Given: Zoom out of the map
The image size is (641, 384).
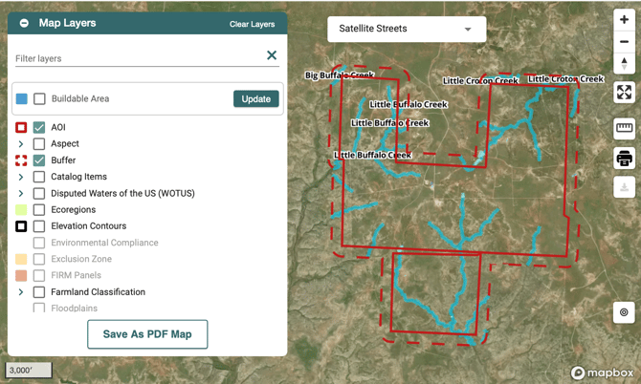Looking at the screenshot, I should point(624,42).
